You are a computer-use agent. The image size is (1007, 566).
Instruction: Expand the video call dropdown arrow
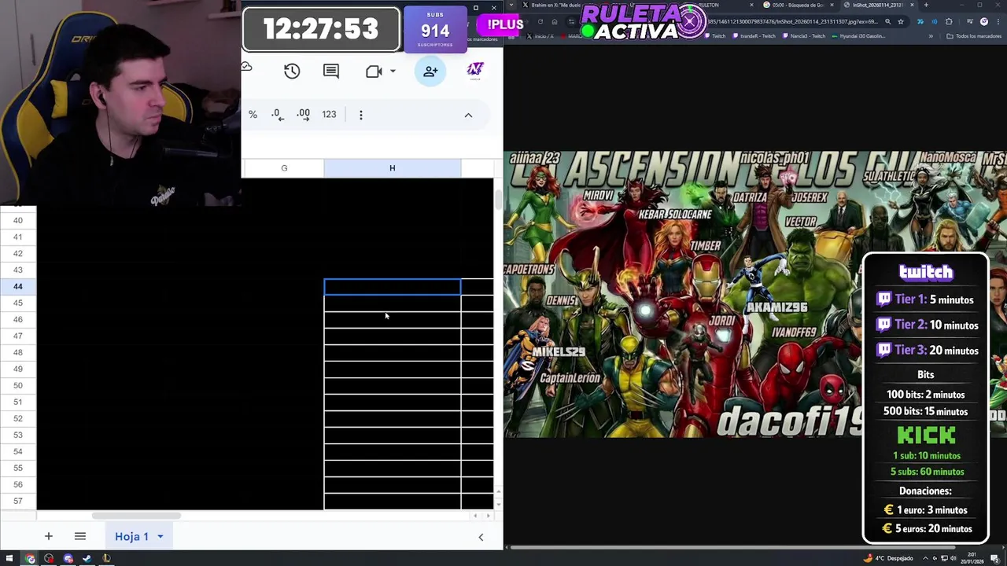point(393,71)
